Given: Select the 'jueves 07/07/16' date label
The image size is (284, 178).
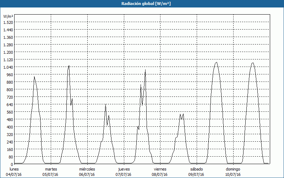Looking at the screenshot, I should point(124,172).
